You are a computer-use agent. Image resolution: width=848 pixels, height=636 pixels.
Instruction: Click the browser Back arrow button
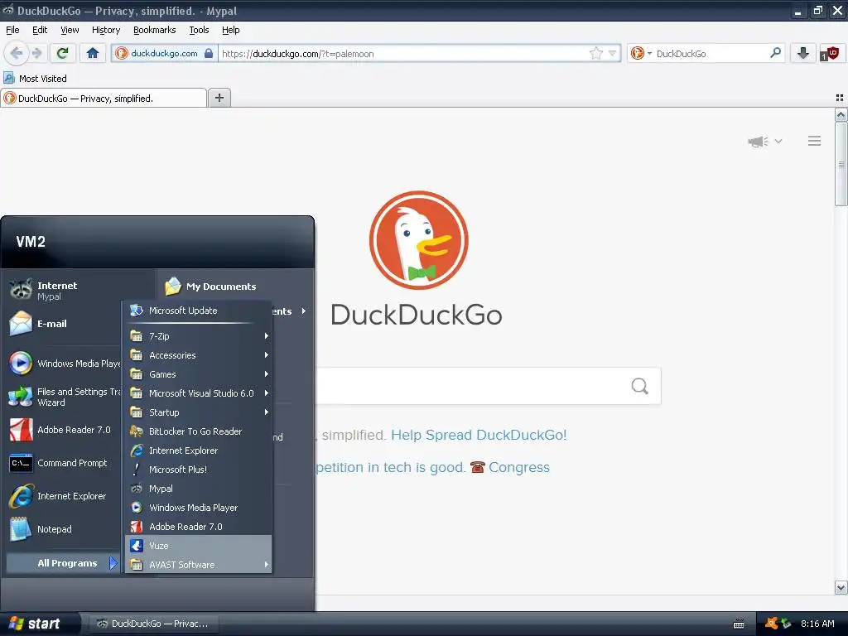[x=17, y=53]
